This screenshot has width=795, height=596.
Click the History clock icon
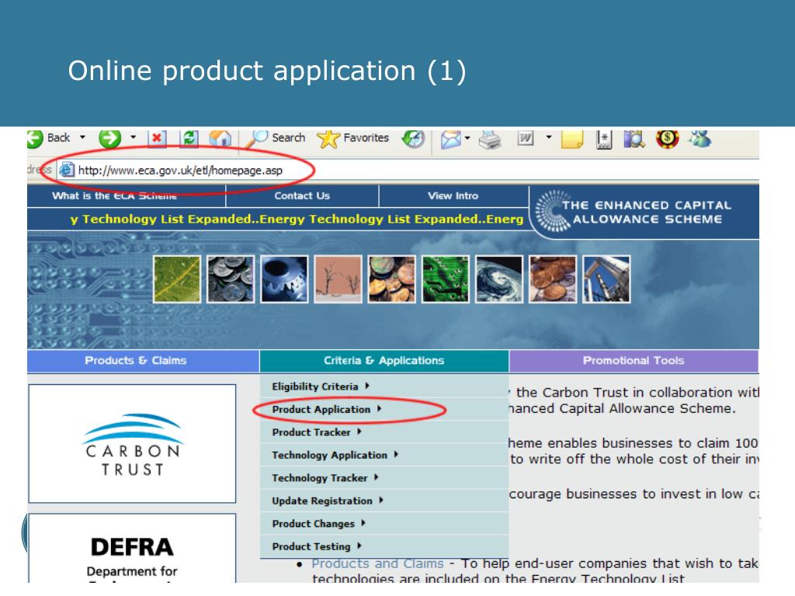[413, 139]
